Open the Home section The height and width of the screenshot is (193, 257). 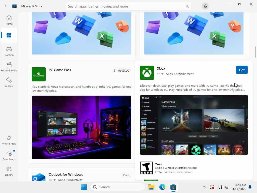tap(9, 20)
